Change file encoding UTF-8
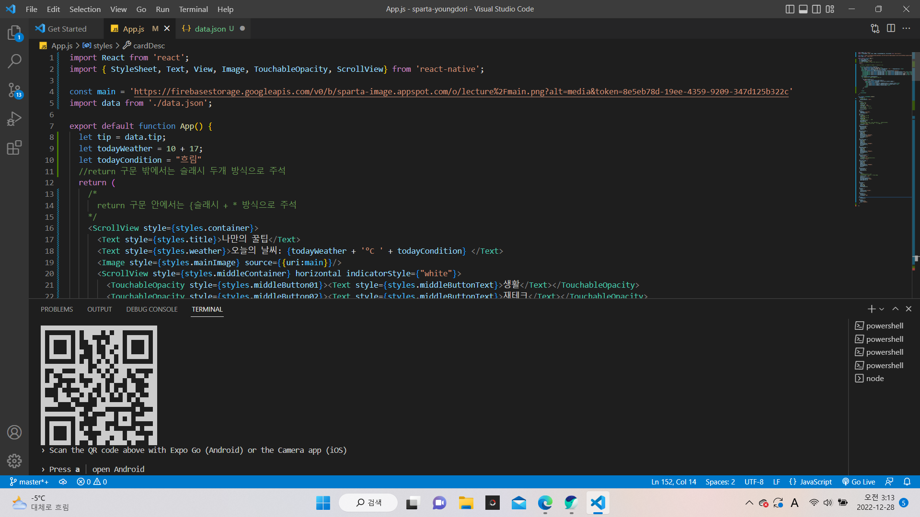The width and height of the screenshot is (920, 517). click(x=754, y=482)
